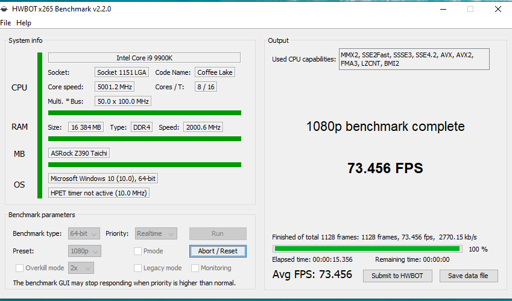Click the Used CPU capabilities text box

pyautogui.click(x=414, y=59)
